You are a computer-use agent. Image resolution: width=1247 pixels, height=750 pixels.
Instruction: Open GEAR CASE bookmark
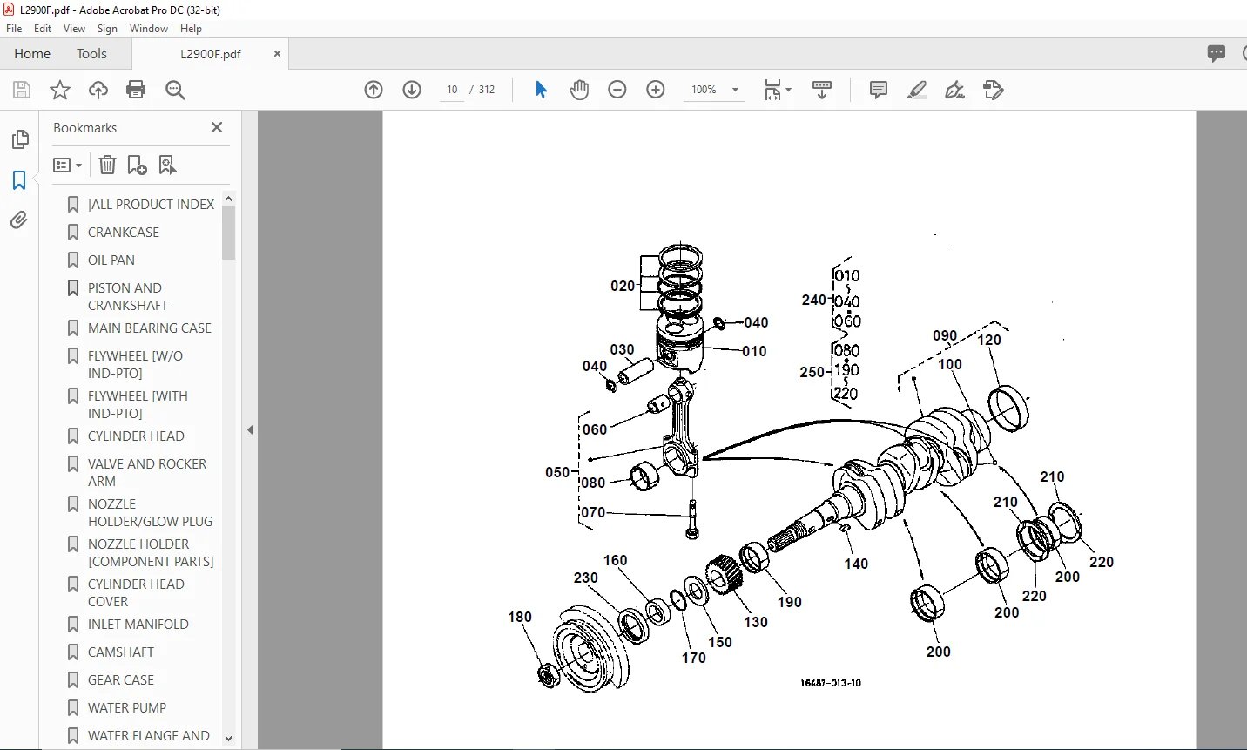pyautogui.click(x=121, y=679)
